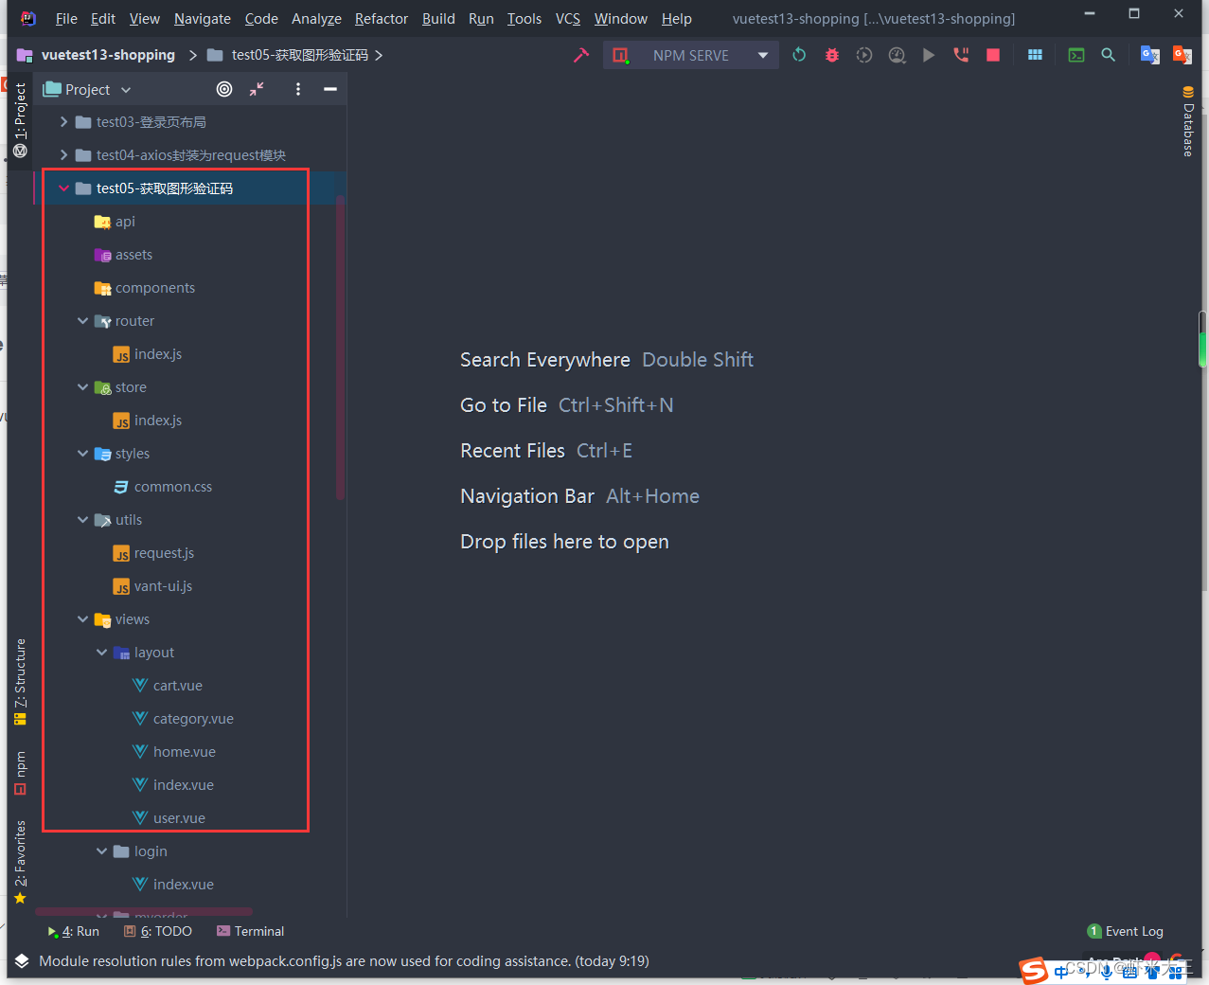Image resolution: width=1209 pixels, height=985 pixels.
Task: Open Search Everywhere magnifier icon
Action: point(1108,55)
